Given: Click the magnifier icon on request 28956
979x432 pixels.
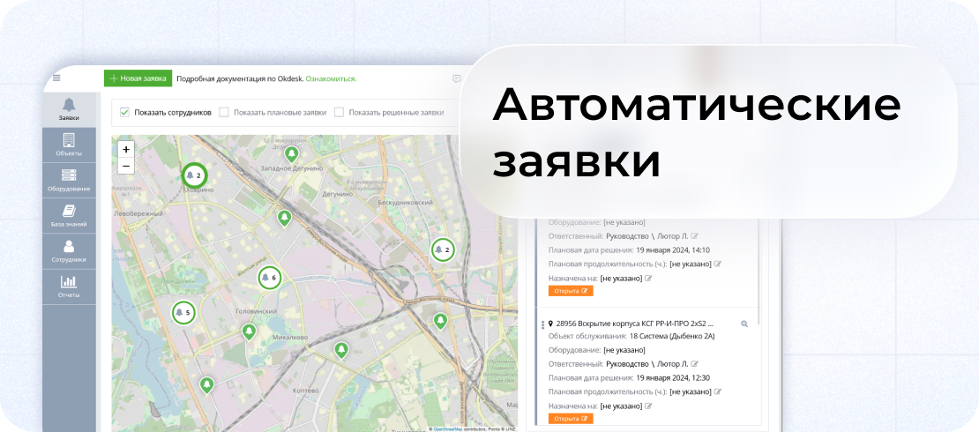Looking at the screenshot, I should coord(744,324).
